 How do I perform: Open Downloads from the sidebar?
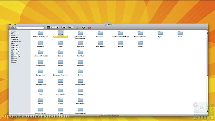[16, 48]
